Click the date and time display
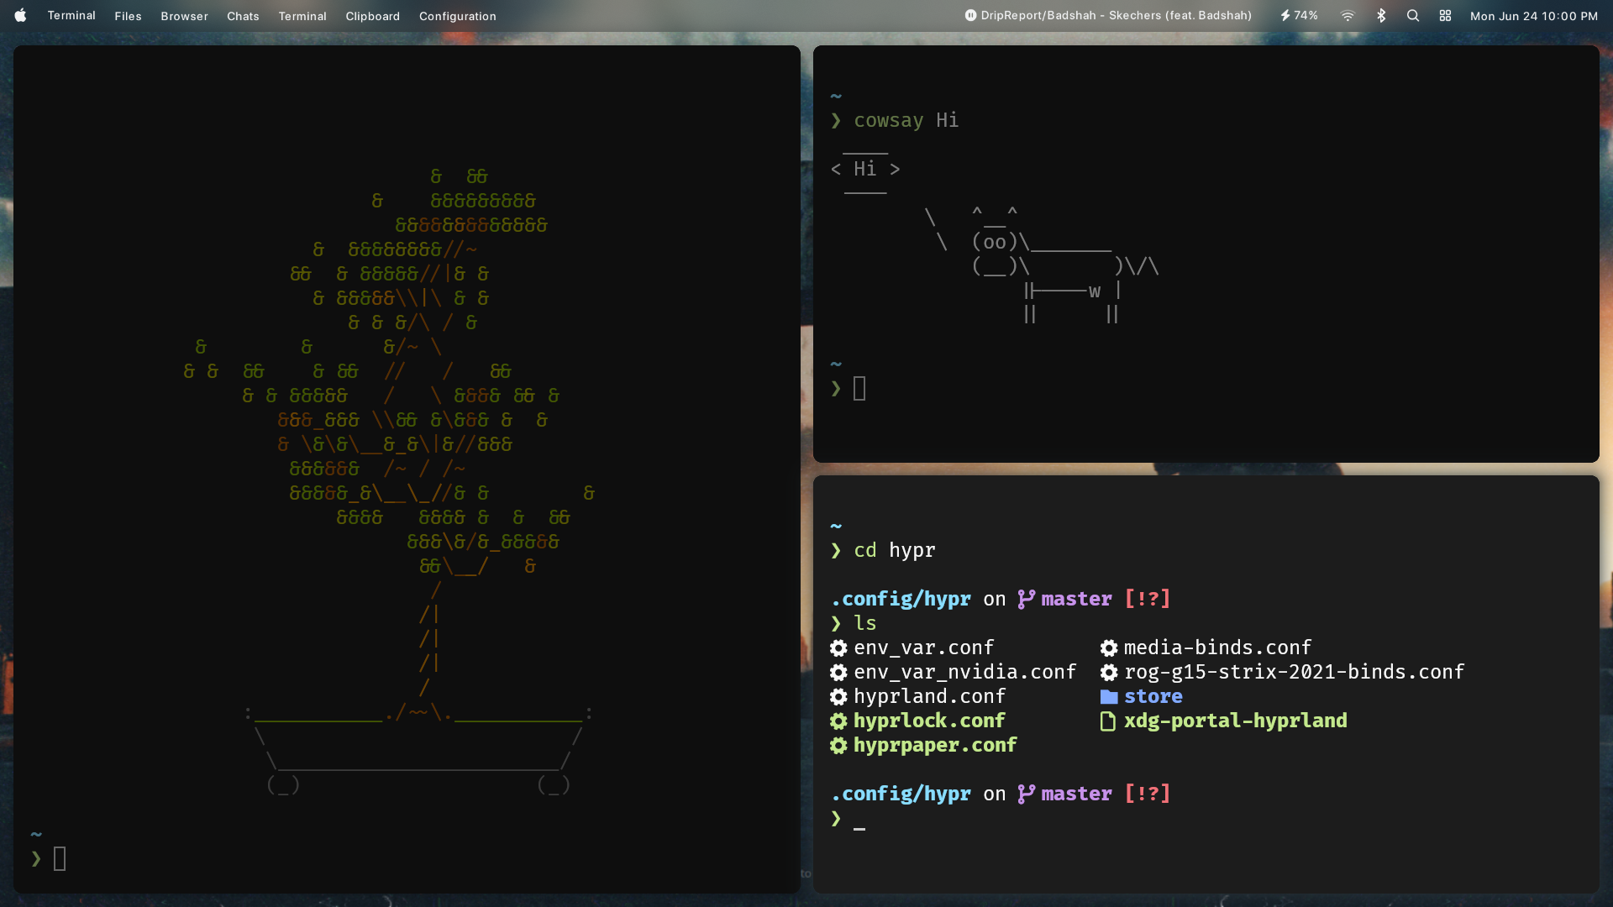The image size is (1613, 907). click(1533, 16)
